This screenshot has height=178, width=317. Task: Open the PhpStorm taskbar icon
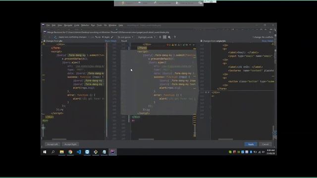pyautogui.click(x=112, y=152)
